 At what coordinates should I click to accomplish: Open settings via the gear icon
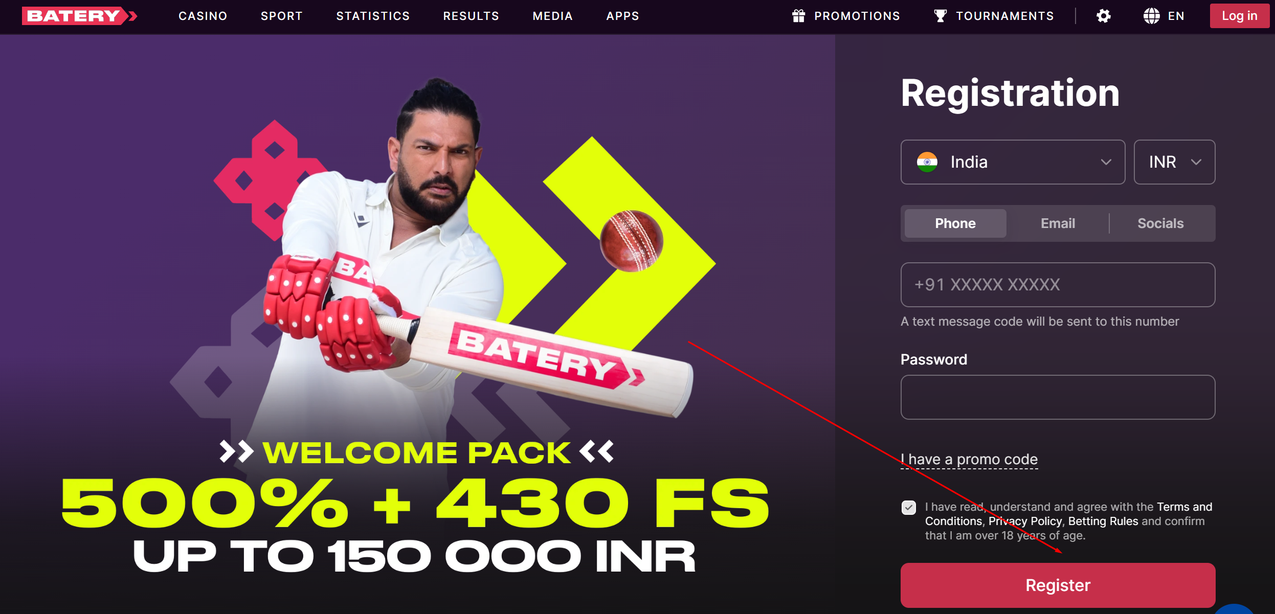(1104, 16)
